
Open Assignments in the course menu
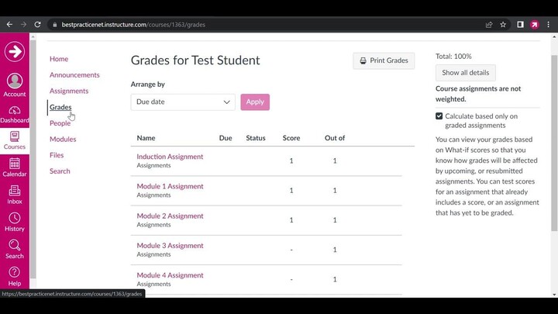click(x=69, y=91)
